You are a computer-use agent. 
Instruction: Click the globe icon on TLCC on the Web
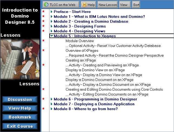coord(46,5)
